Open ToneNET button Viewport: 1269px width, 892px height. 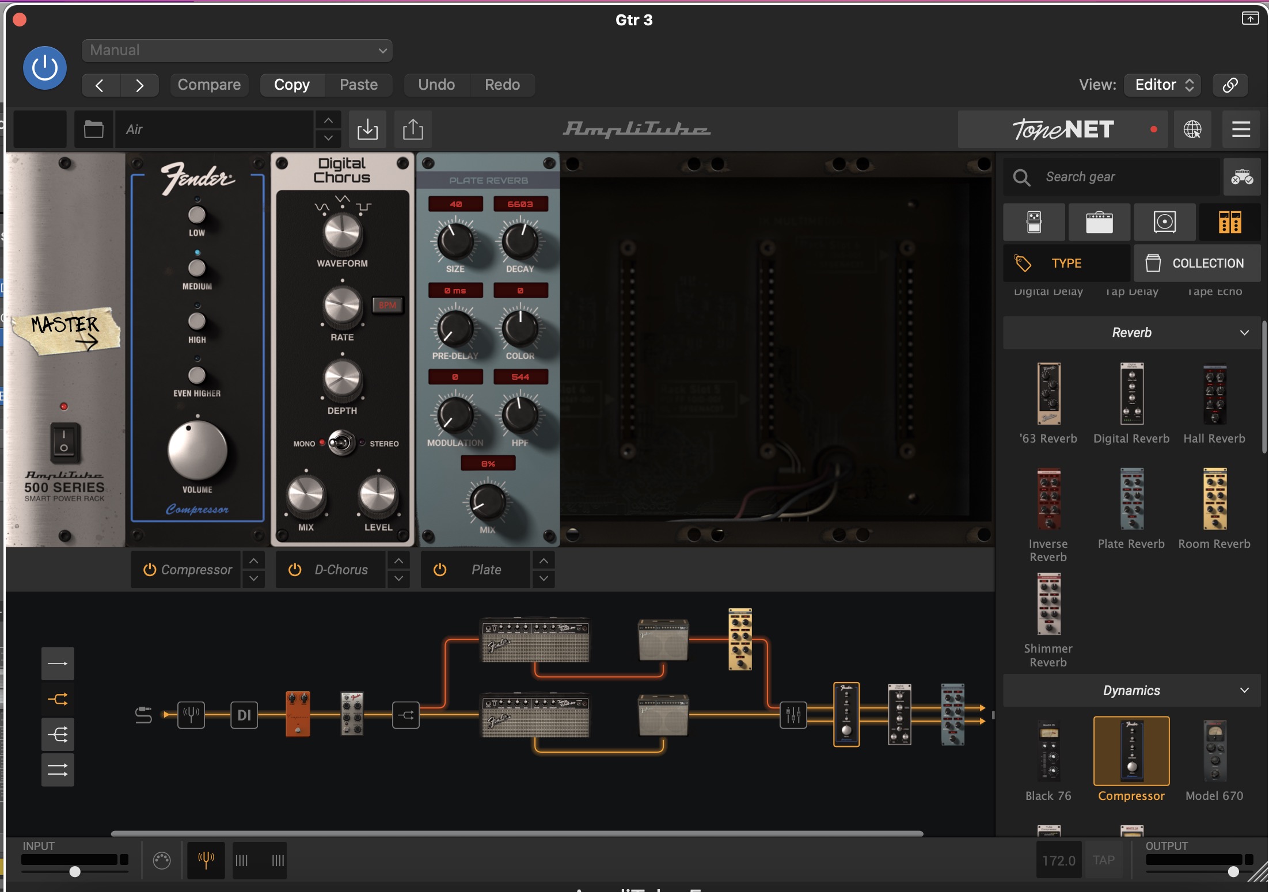pyautogui.click(x=1063, y=129)
